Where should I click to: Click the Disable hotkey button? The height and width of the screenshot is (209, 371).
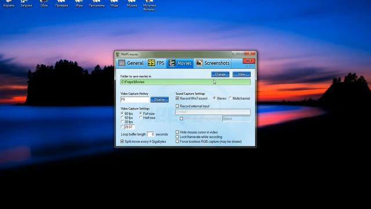pos(159,99)
